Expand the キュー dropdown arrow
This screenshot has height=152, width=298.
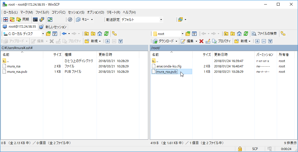[92, 19]
